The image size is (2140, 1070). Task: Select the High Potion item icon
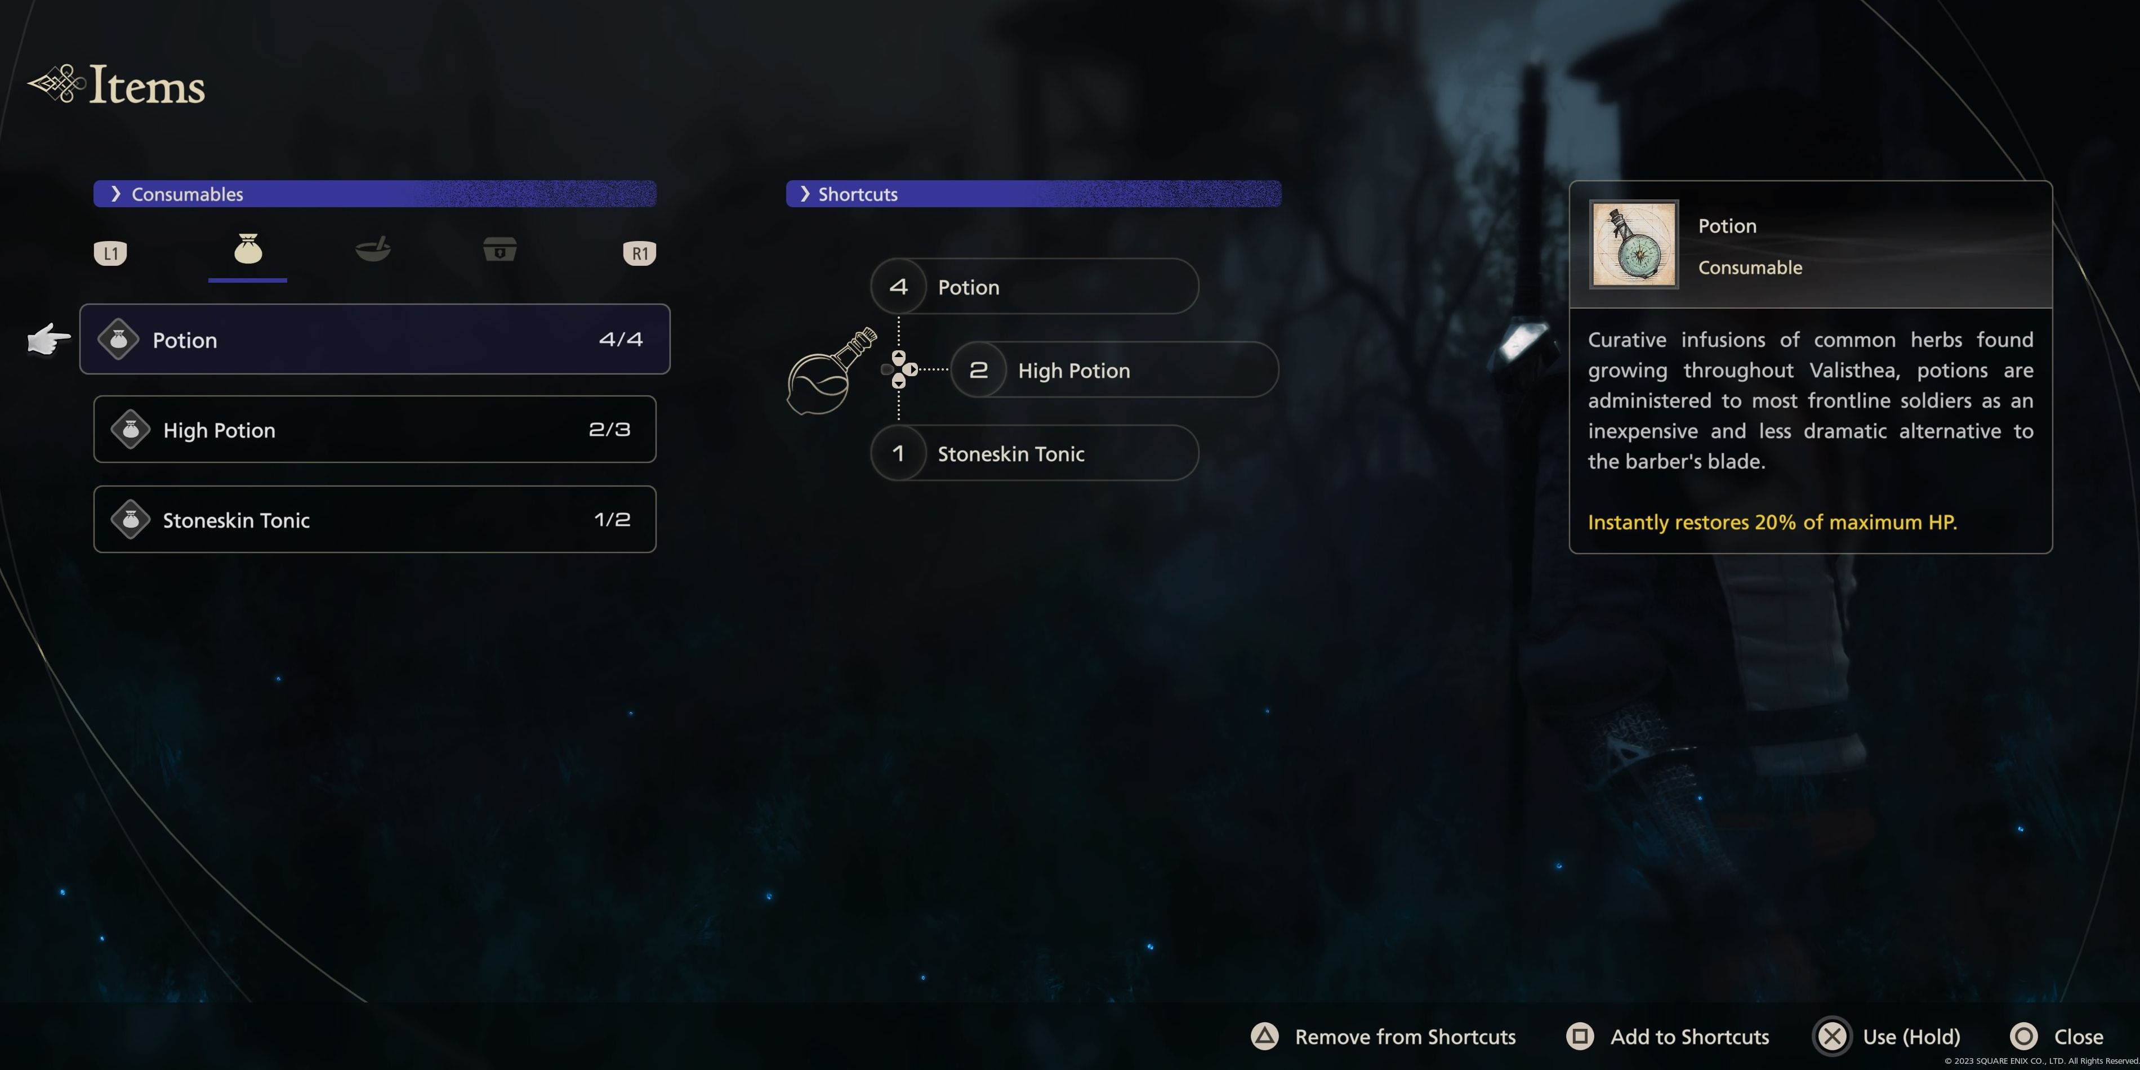128,429
